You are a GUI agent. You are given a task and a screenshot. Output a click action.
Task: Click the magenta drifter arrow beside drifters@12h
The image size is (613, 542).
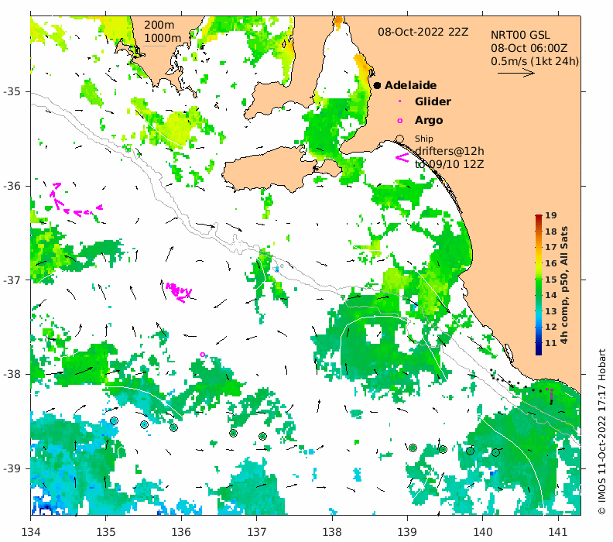pos(402,158)
